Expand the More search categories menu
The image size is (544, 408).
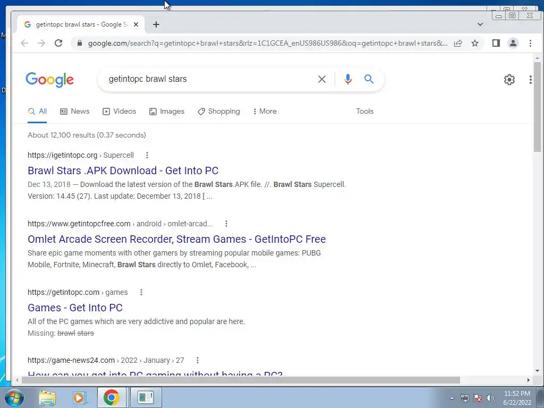click(x=265, y=112)
